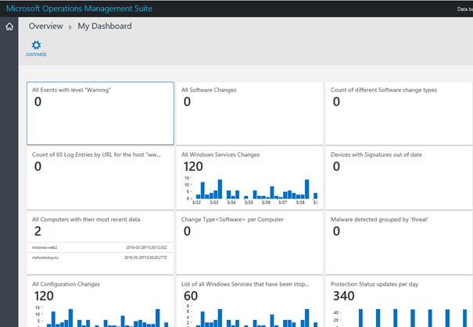Click the 3/23 label on services chart
This screenshot has width=473, height=327.
pyautogui.click(x=214, y=202)
